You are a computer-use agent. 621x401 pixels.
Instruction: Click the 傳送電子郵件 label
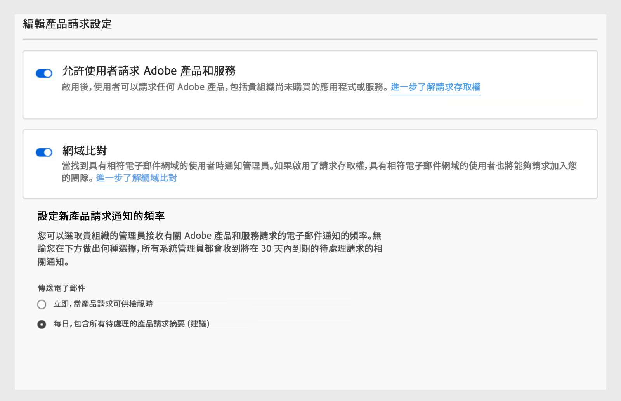click(61, 288)
